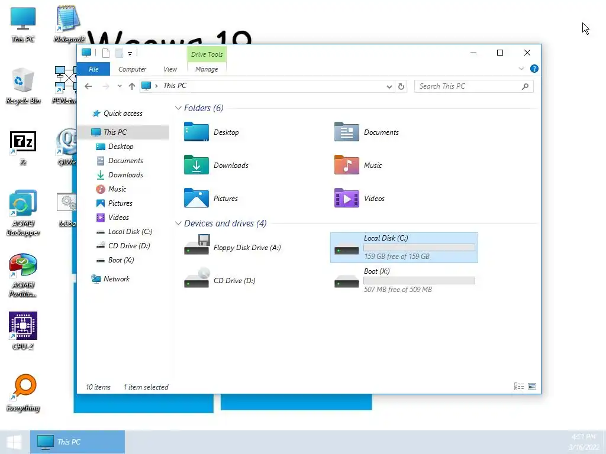Refresh the This PC view

(401, 86)
